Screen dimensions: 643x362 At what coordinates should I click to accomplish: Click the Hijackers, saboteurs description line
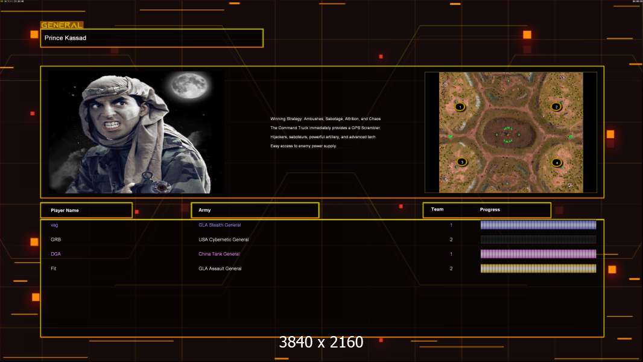coord(323,137)
